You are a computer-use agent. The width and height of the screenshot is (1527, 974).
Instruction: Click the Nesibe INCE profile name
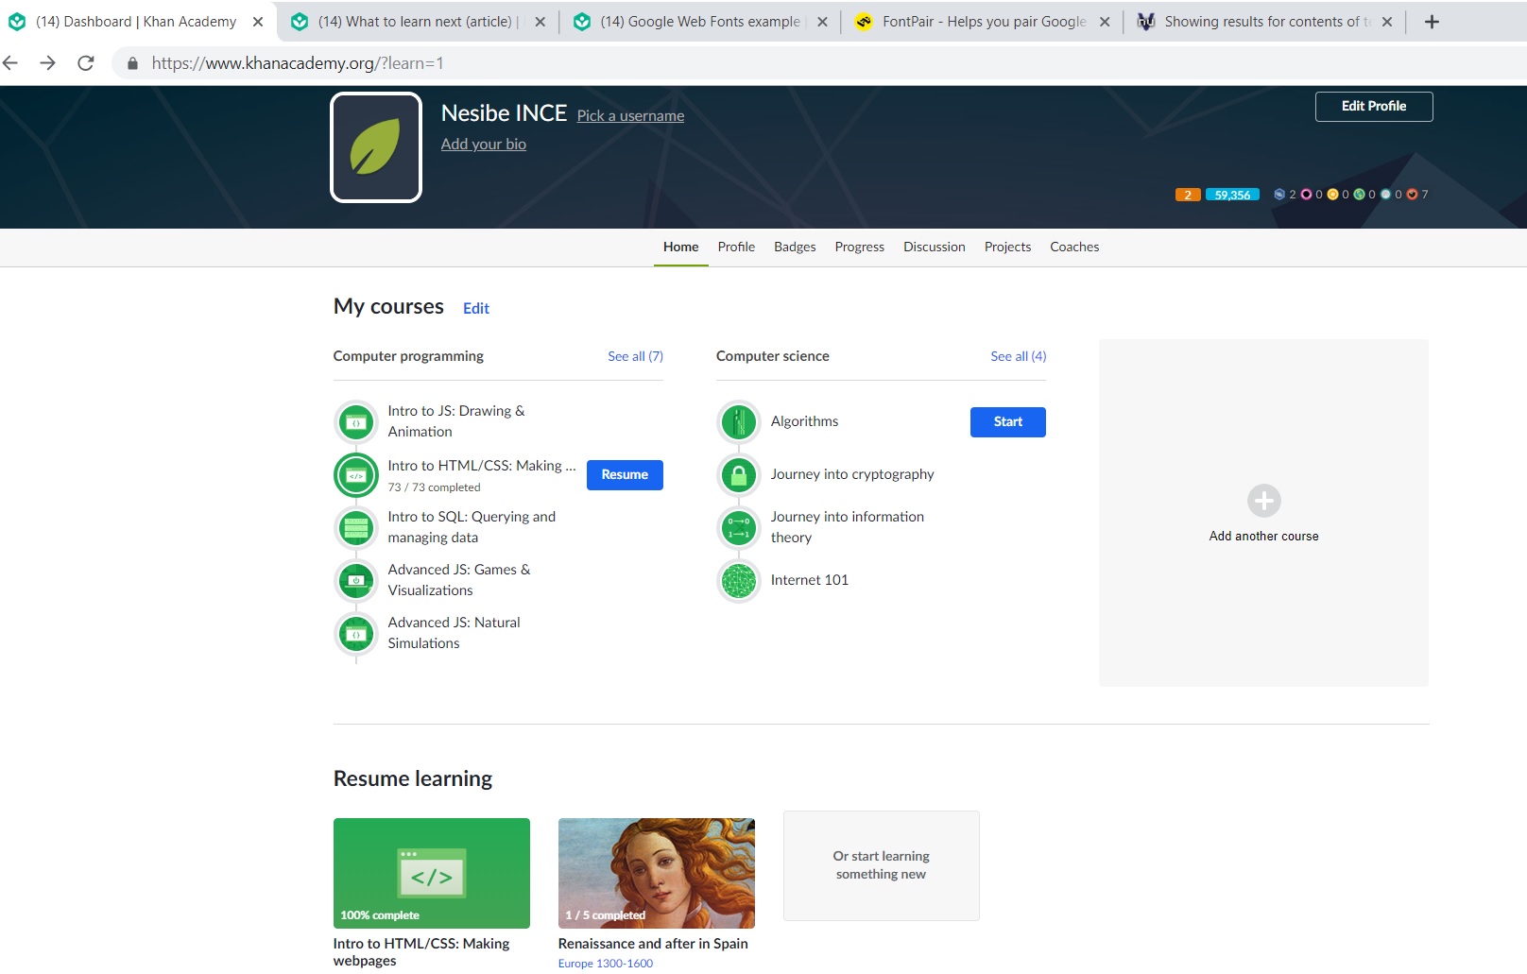pyautogui.click(x=504, y=113)
